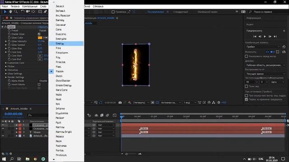The height and width of the screenshot is (162, 289).
Task: Toggle audio preview speaker in Preview panel
Action: (272, 52)
